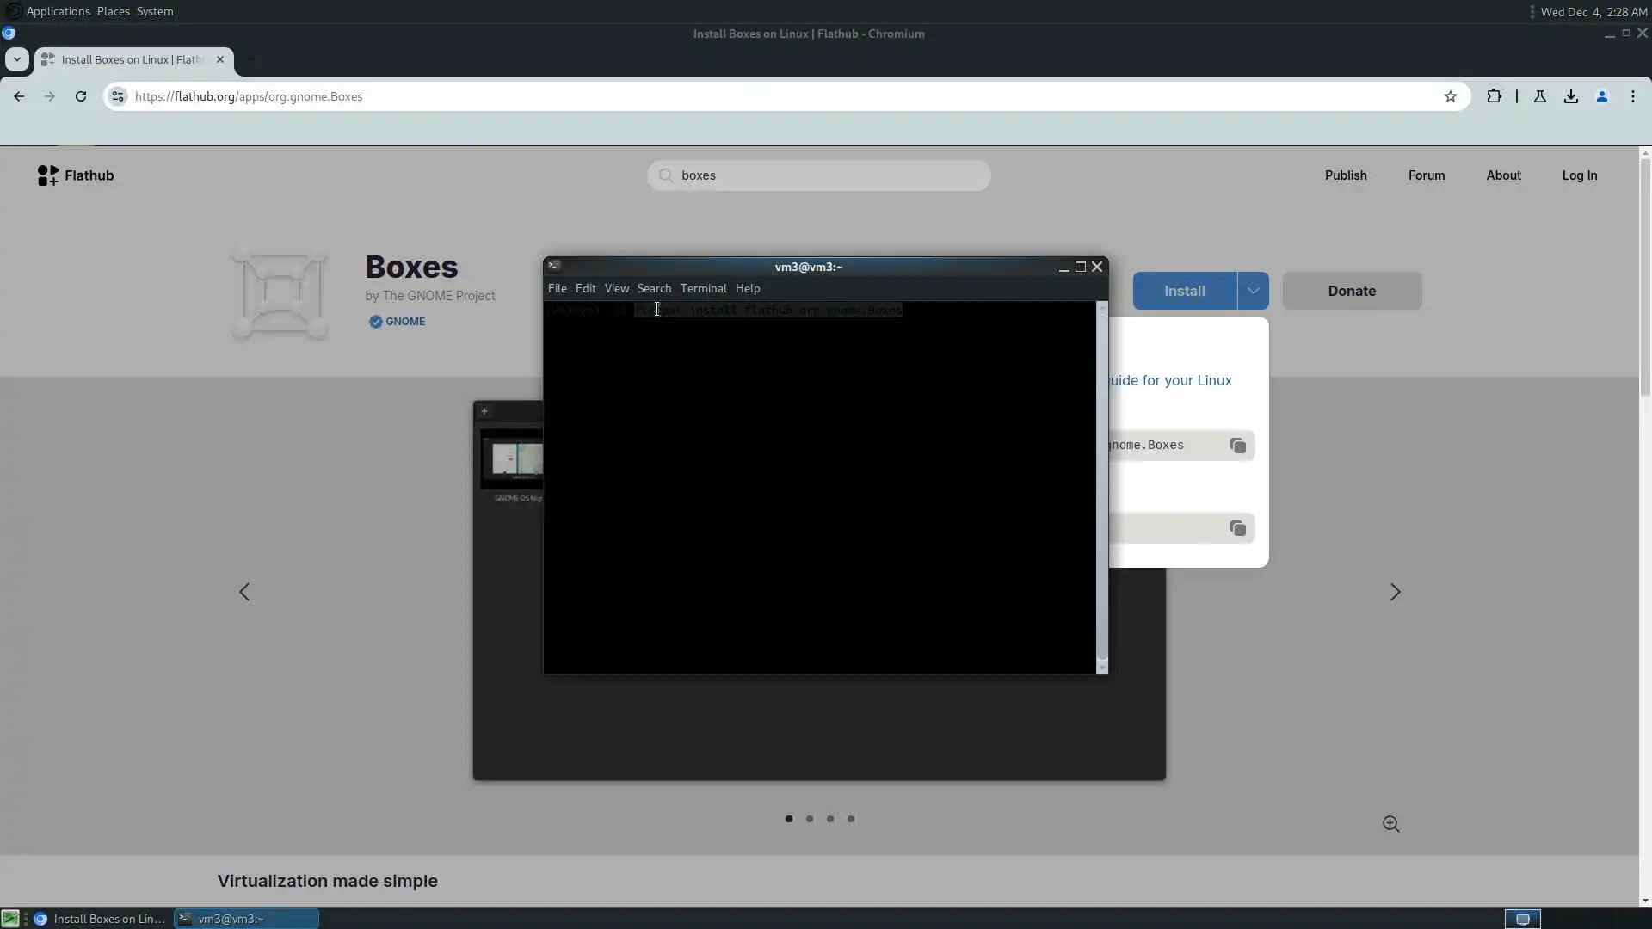Open the Chromium downloads icon
The height and width of the screenshot is (929, 1652).
(x=1571, y=96)
